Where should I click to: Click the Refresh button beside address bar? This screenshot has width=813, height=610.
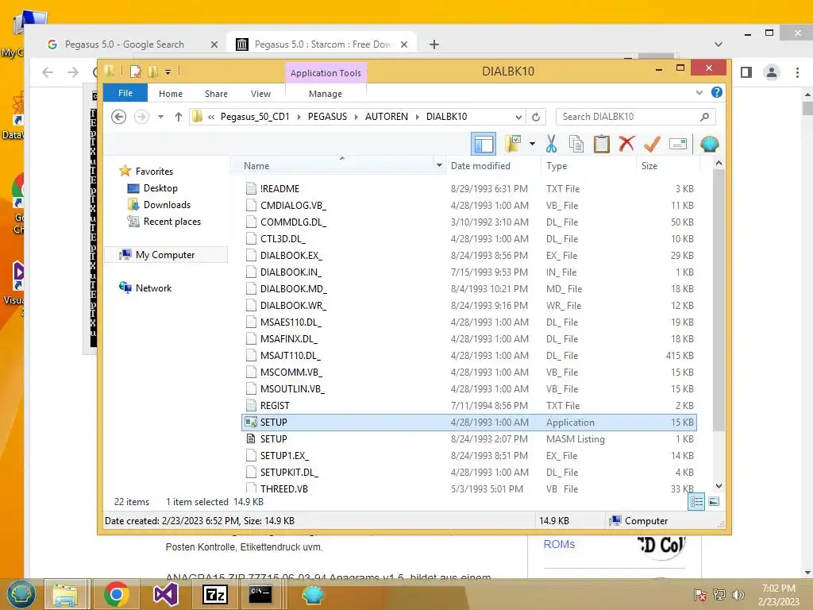(x=536, y=117)
